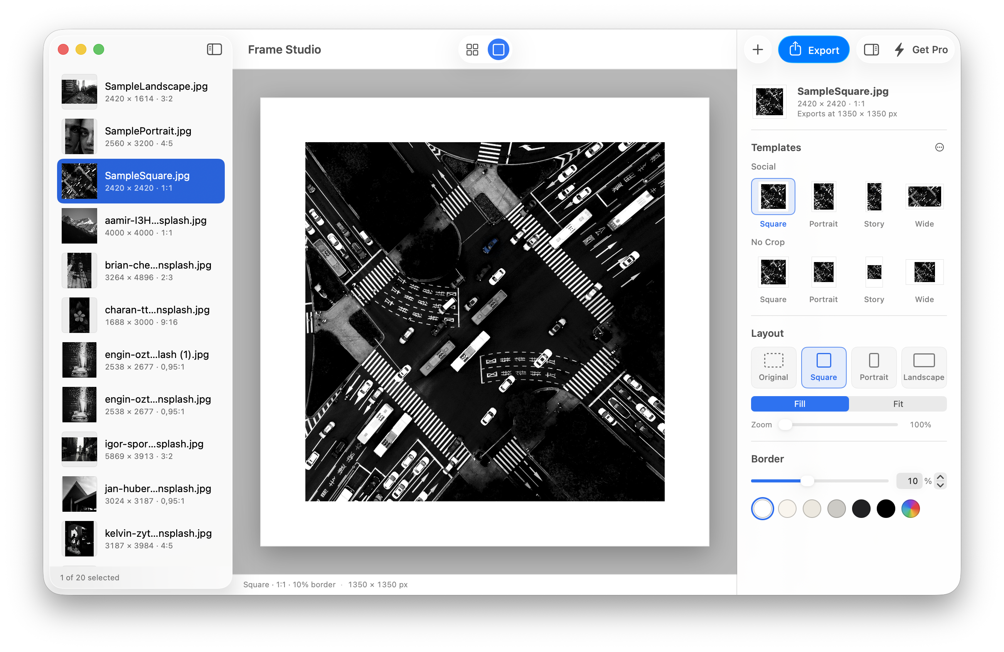Select jan-huber...nsplash.jpg in the list
The image size is (1004, 652).
141,494
